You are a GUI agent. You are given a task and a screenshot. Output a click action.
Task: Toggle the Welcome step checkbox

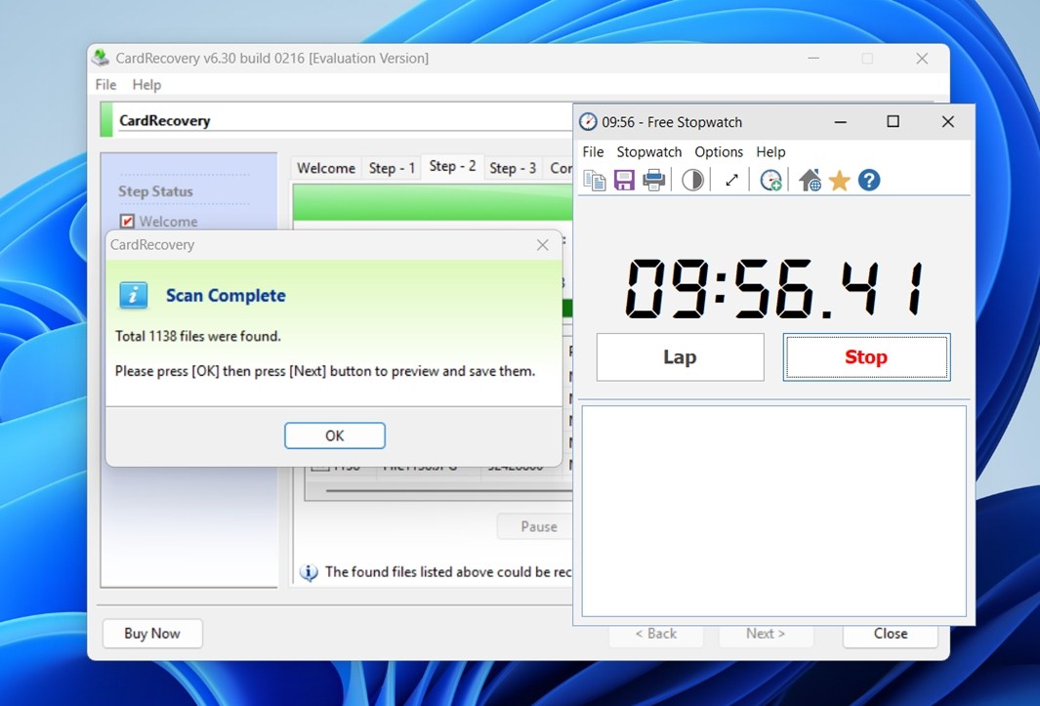point(125,221)
